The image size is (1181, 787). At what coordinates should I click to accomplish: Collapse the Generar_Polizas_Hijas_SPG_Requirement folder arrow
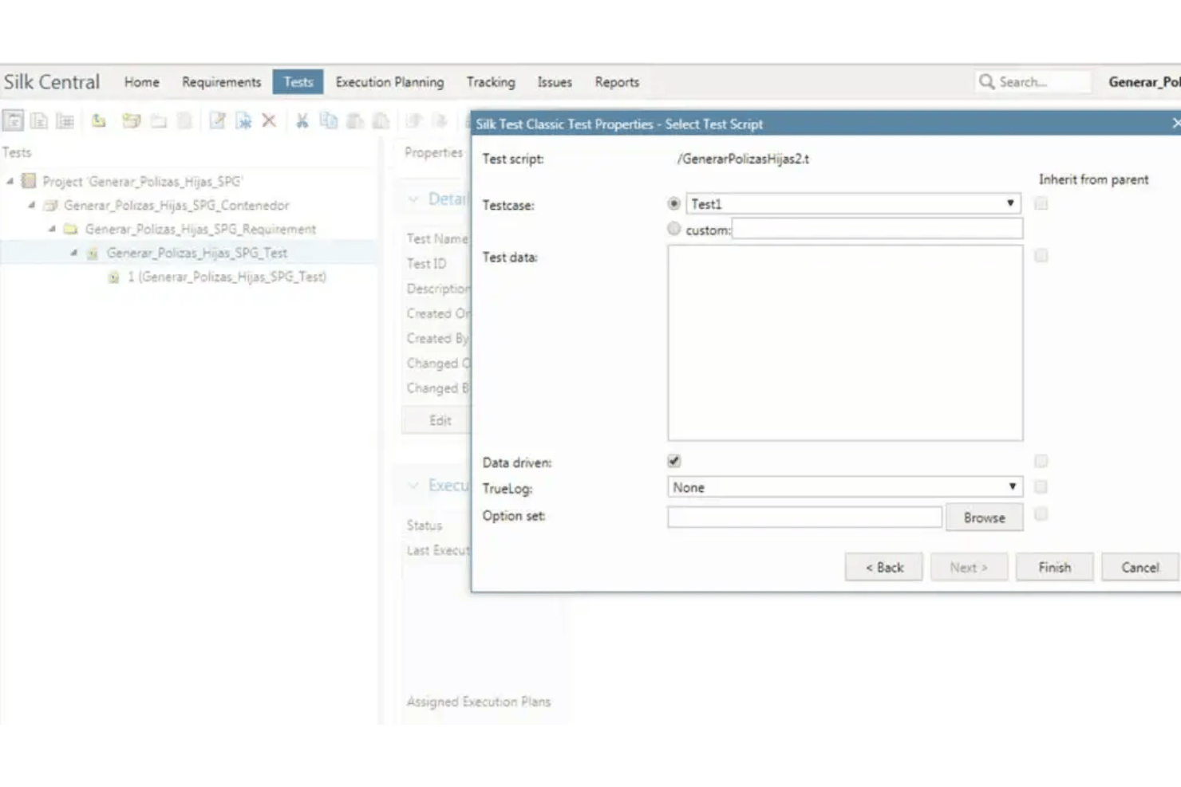point(53,229)
